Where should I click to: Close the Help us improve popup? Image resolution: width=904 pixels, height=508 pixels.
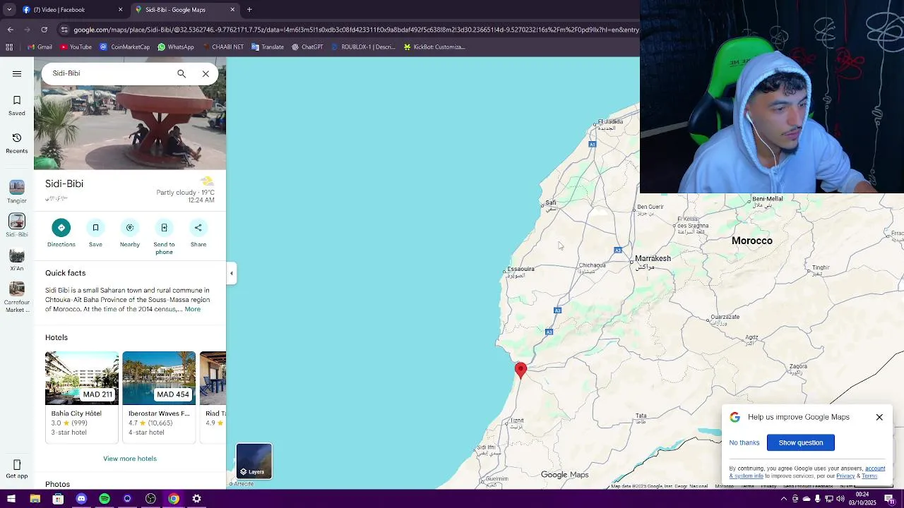point(879,417)
